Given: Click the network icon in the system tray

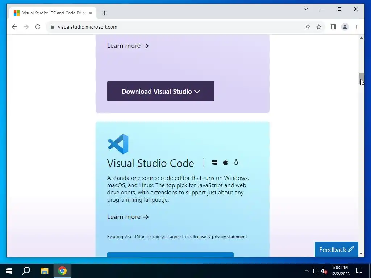Looking at the screenshot, I should 316,271.
